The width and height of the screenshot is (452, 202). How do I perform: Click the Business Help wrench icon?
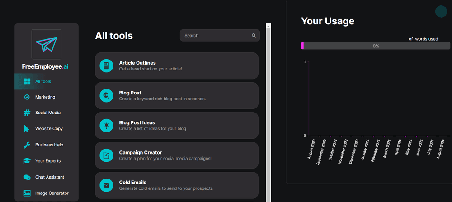point(27,145)
